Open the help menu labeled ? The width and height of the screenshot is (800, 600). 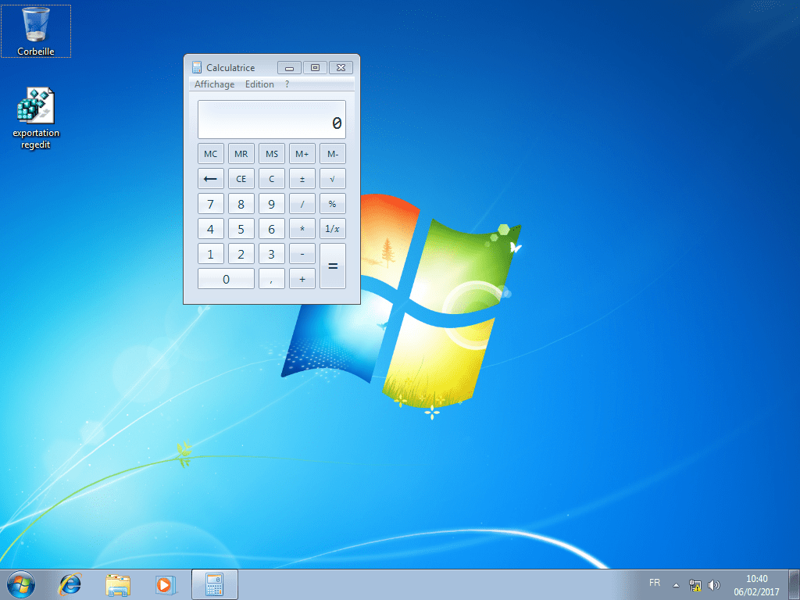pos(286,84)
